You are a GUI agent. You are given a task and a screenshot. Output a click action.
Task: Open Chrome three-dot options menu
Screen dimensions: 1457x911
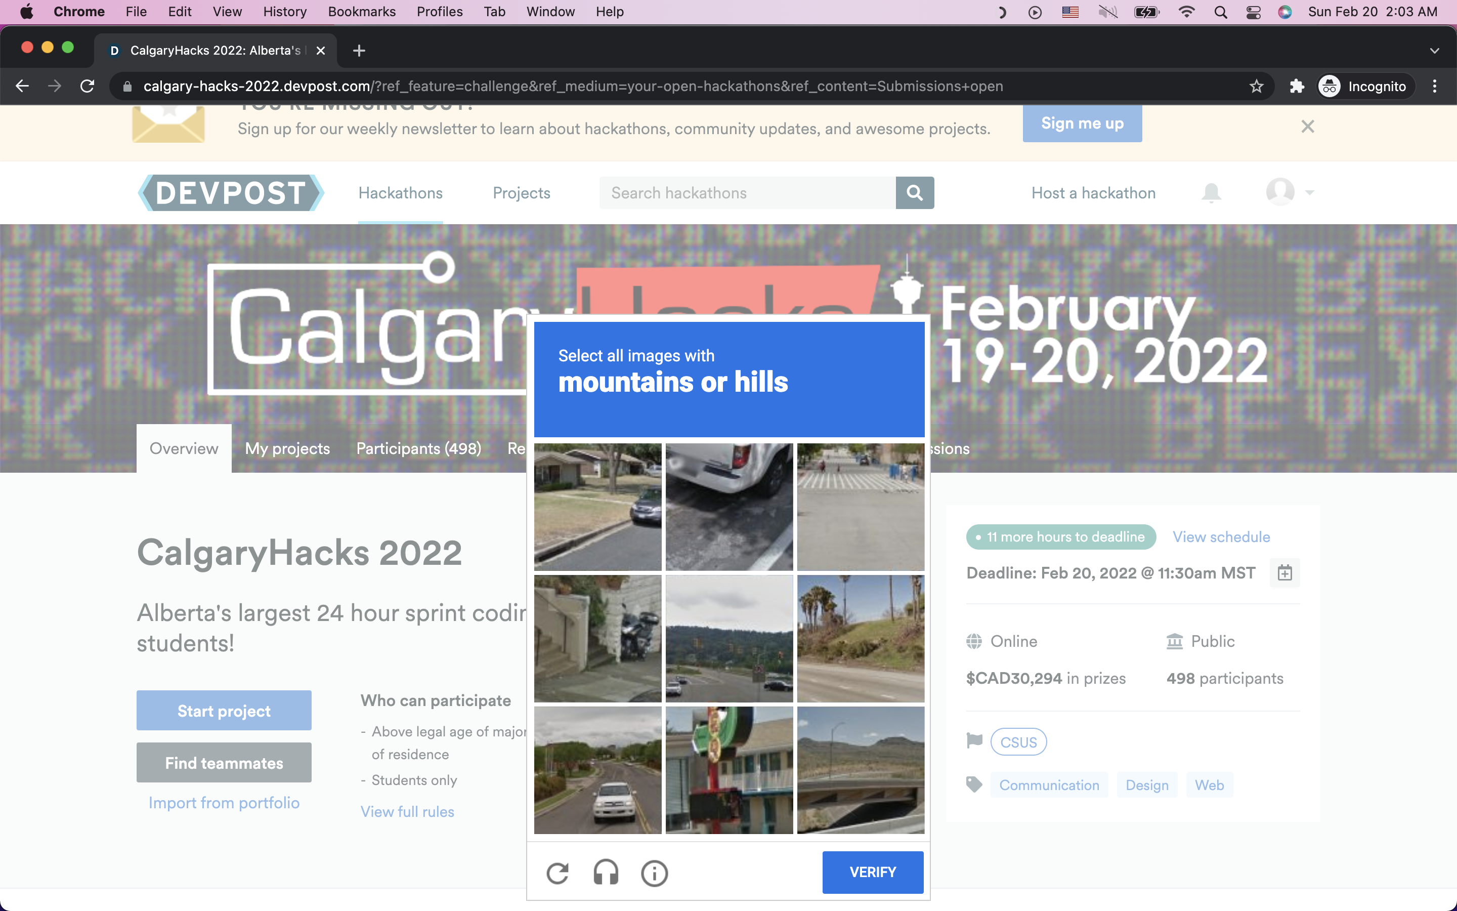pos(1435,86)
